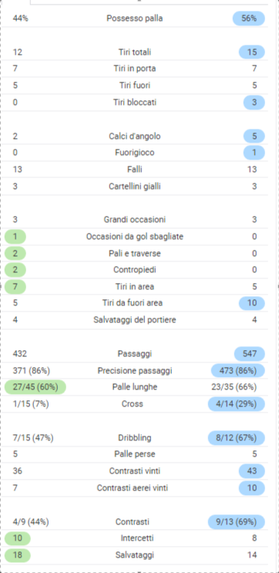Select the Tiri in area green badge 7

[15, 287]
